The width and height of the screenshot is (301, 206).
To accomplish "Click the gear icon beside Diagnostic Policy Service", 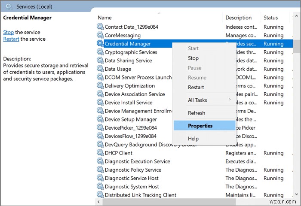I will click(x=100, y=170).
